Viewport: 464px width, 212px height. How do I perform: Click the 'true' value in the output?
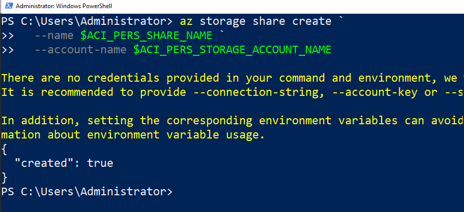click(x=100, y=163)
